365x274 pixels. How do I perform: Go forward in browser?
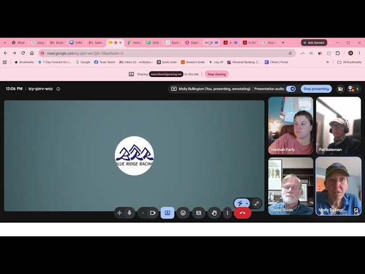pos(14,53)
